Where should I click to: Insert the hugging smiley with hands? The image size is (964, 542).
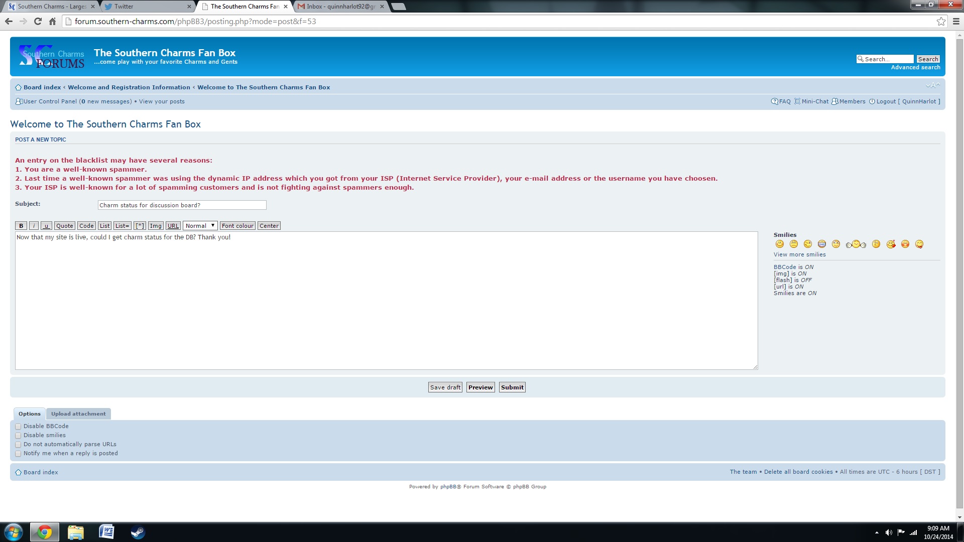point(856,244)
